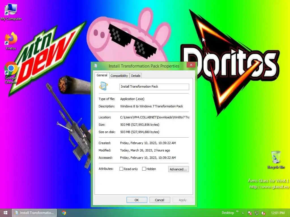Click the Install Transformation Pack Properties title
The image size is (290, 217).
(144, 66)
